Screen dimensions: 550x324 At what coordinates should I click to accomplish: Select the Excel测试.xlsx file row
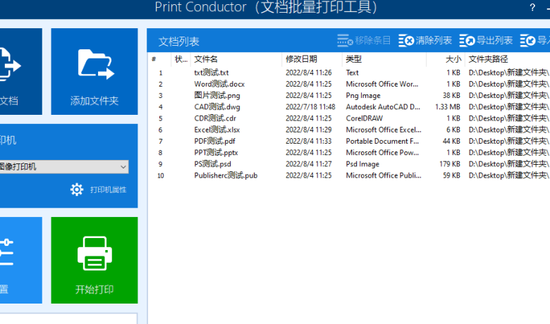click(349, 130)
